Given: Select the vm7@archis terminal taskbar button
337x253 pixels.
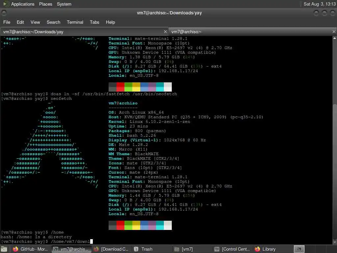Looking at the screenshot, I should click(x=71, y=249).
